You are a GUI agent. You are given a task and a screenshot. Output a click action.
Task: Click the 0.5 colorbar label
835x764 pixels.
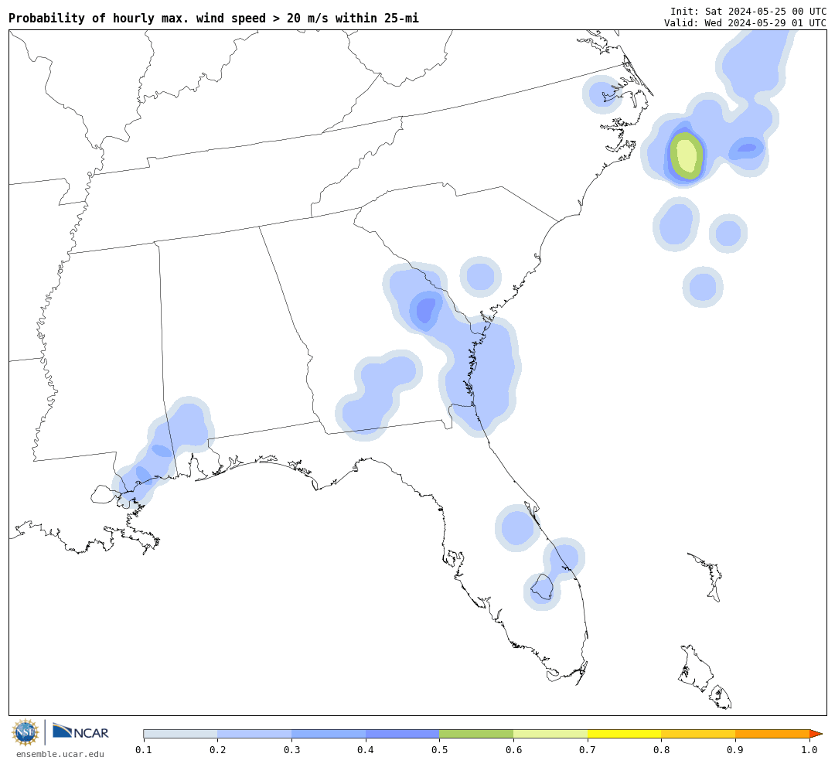coord(439,750)
